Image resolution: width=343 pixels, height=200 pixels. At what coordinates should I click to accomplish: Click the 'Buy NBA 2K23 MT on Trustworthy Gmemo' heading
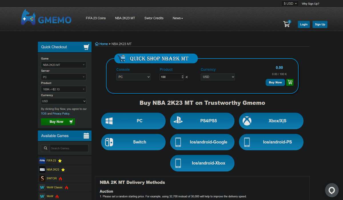click(202, 103)
